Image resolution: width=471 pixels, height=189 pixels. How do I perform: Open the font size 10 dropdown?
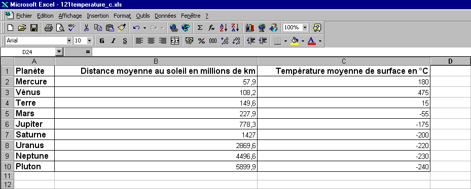(89, 41)
